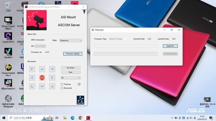Open video shortcut on desktop right side
Image resolution: width=216 pixels, height=121 pixels.
pos(207,102)
